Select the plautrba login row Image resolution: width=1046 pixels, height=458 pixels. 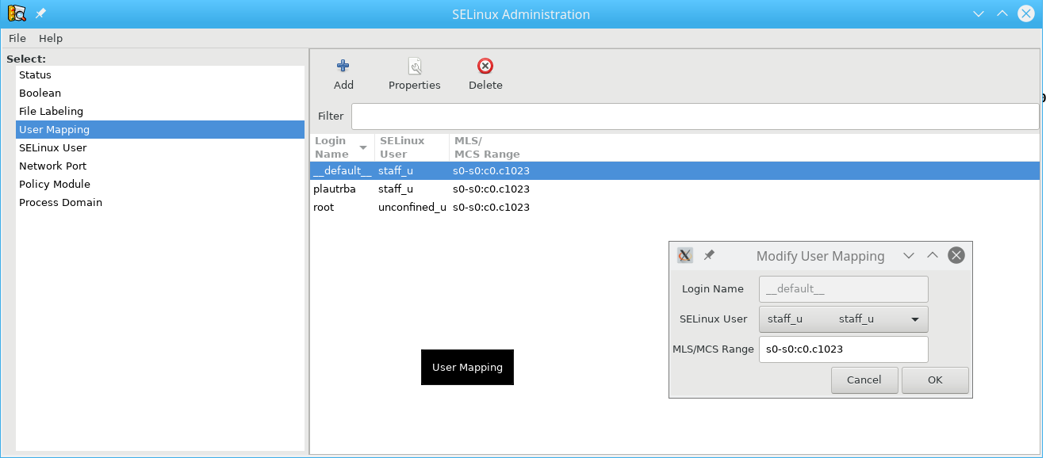[x=675, y=189]
